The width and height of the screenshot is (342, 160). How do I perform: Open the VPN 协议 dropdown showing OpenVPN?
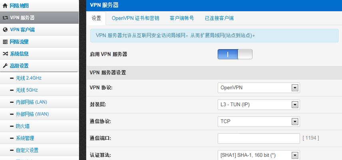click(258, 88)
